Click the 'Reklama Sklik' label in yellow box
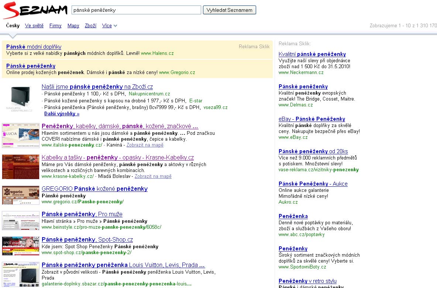 [254, 47]
